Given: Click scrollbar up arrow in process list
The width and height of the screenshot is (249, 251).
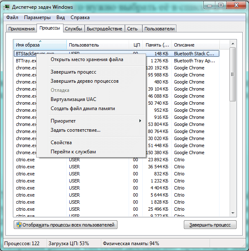Looking at the screenshot, I should [233, 44].
